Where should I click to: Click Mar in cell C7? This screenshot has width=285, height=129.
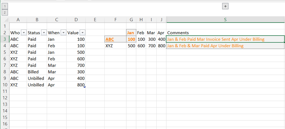pos(57,65)
